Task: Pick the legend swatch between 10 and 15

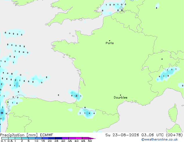Action: click(x=39, y=138)
